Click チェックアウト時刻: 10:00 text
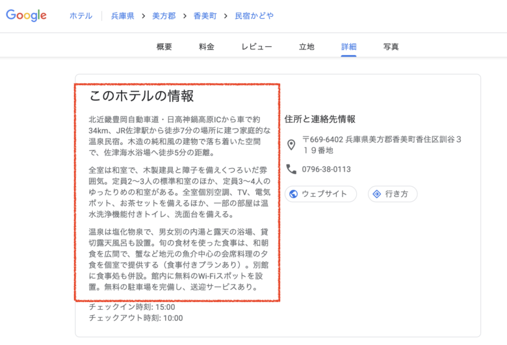This screenshot has height=345, width=507. point(136,318)
